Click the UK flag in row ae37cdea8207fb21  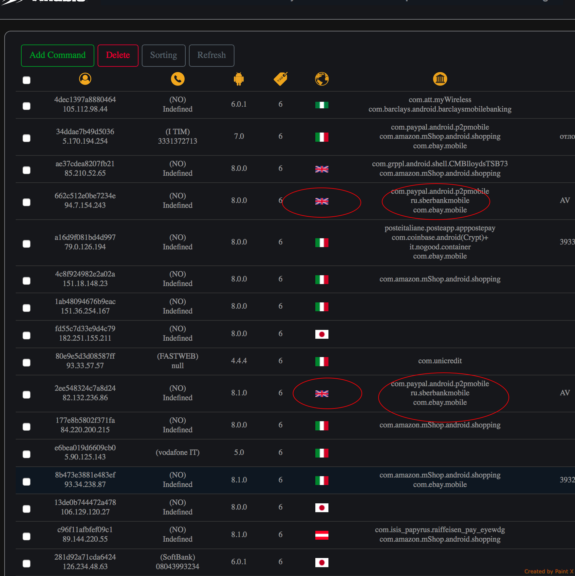(322, 169)
